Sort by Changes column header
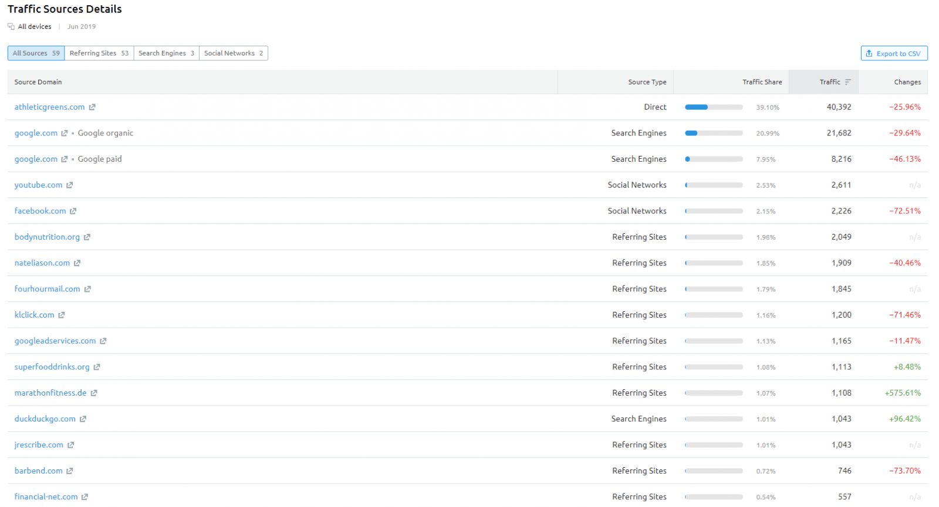 click(x=907, y=82)
